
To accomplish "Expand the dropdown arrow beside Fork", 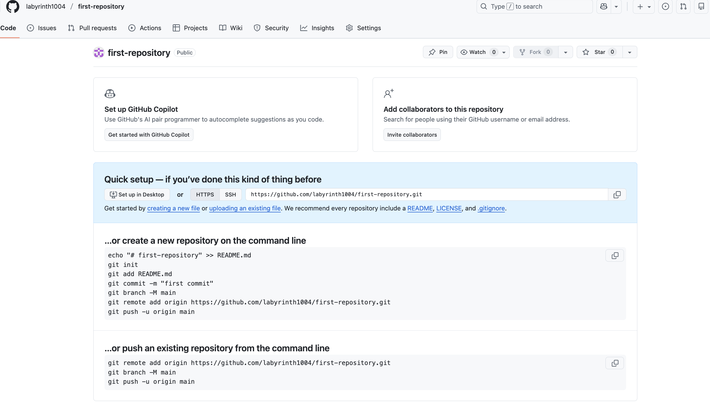I will coord(565,52).
